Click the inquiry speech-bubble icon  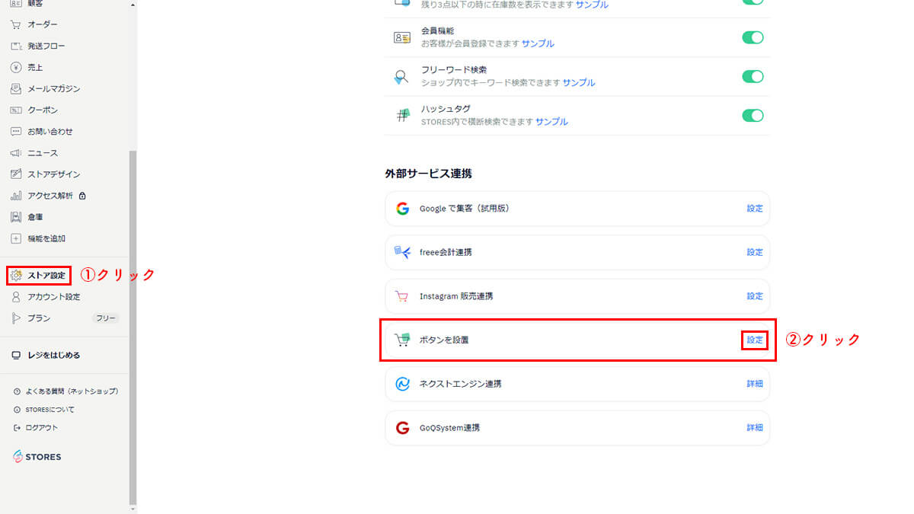click(16, 131)
